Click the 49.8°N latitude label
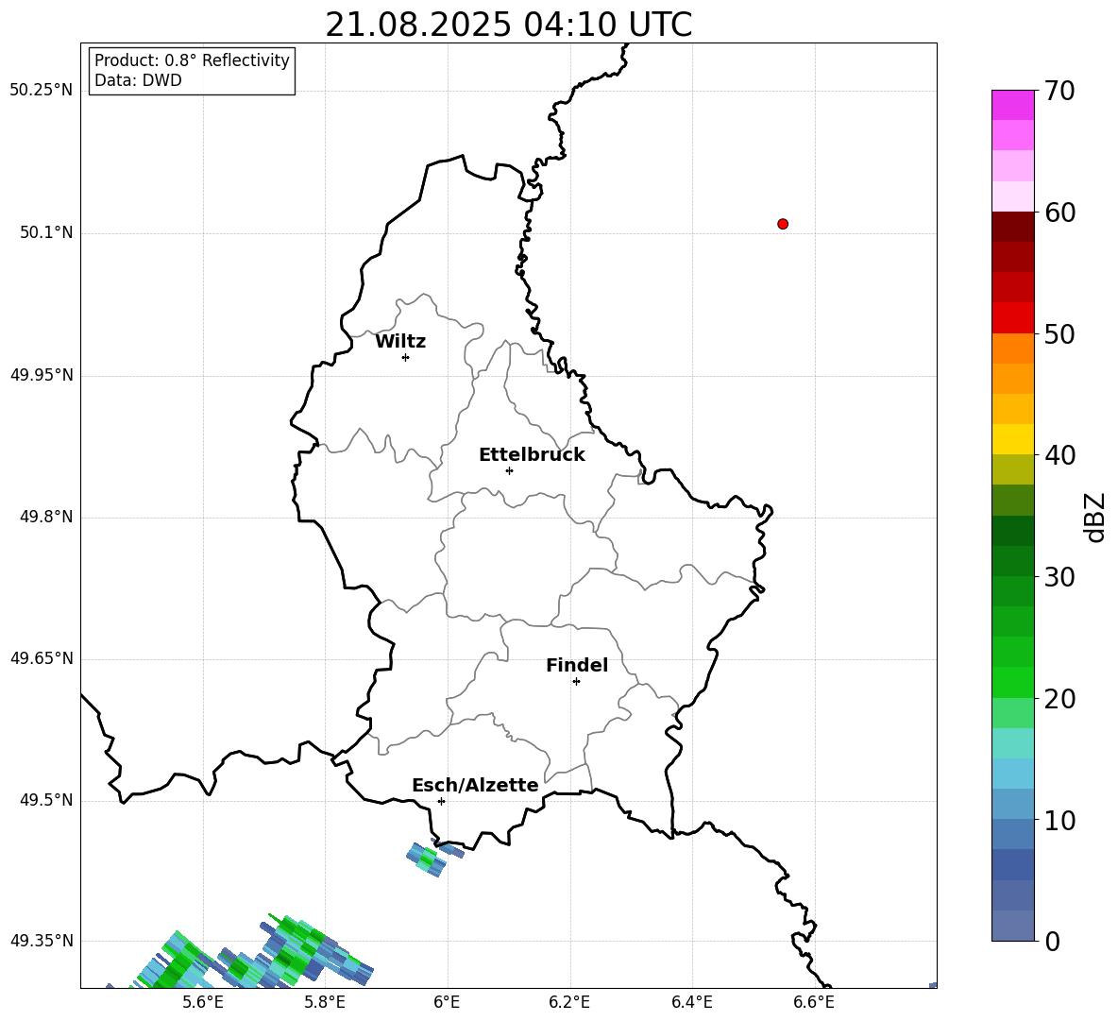 click(46, 517)
